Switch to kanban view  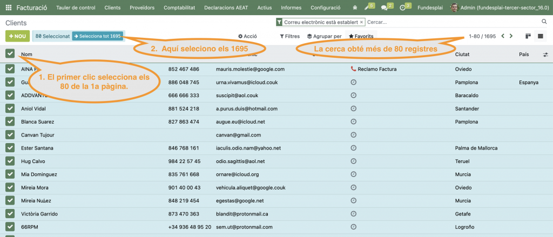click(x=528, y=36)
